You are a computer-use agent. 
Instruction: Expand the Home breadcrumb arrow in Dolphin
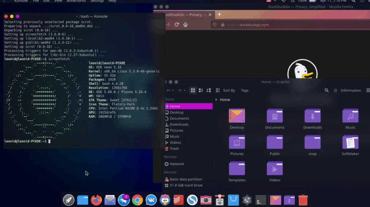tap(216, 100)
